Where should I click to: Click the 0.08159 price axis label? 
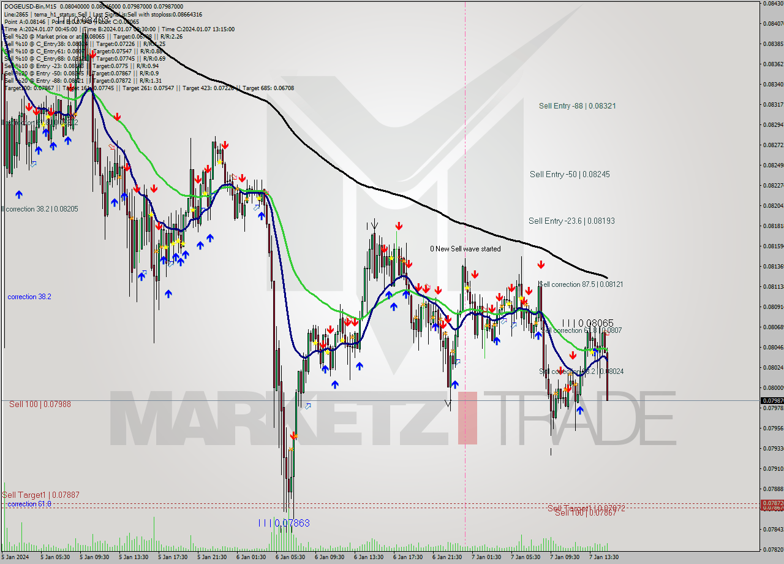coord(772,246)
